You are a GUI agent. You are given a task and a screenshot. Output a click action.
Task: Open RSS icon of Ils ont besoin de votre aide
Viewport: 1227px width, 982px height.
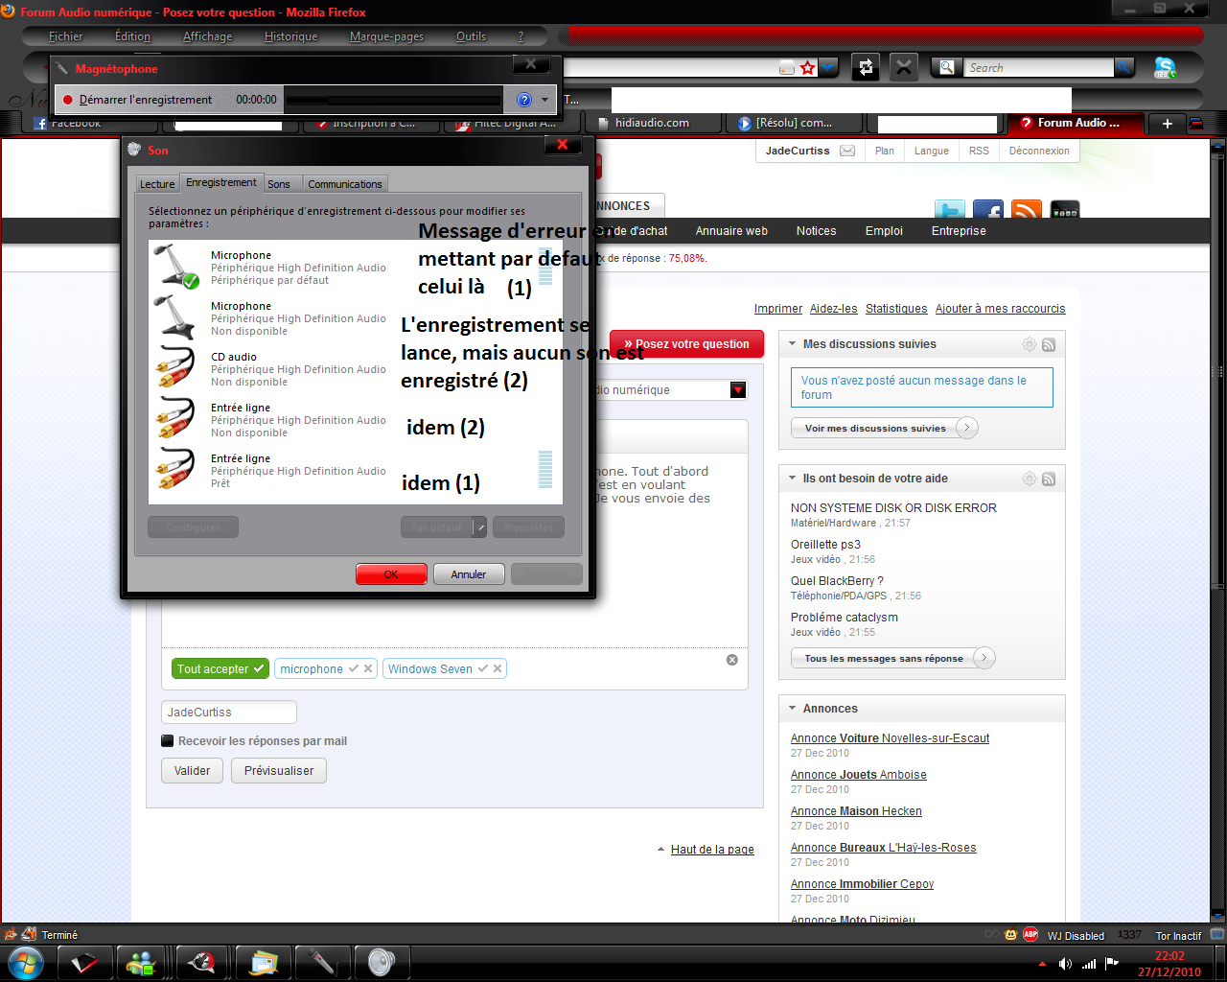pos(1049,479)
